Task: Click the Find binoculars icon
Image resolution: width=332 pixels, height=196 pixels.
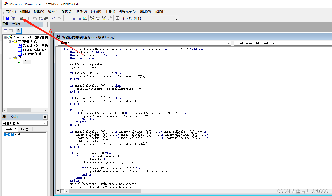Action: pyautogui.click(x=46, y=18)
